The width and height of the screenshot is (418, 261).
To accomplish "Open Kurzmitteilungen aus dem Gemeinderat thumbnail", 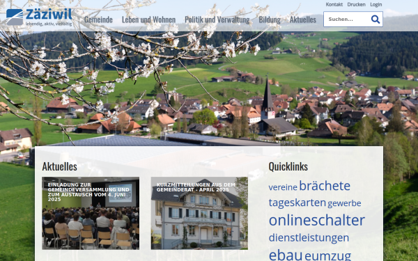I will click(199, 213).
